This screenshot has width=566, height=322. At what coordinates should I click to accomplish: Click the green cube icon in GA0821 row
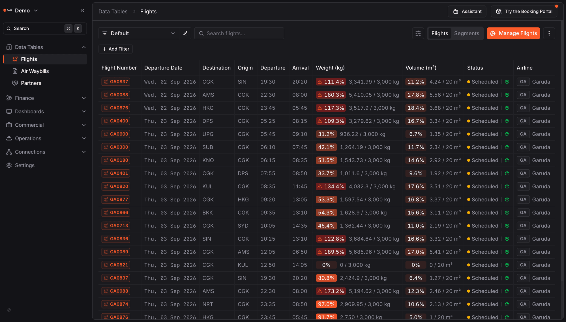[x=507, y=265]
